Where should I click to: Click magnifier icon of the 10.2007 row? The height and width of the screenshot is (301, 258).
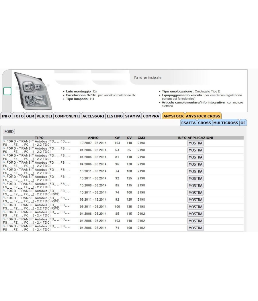click(4, 141)
